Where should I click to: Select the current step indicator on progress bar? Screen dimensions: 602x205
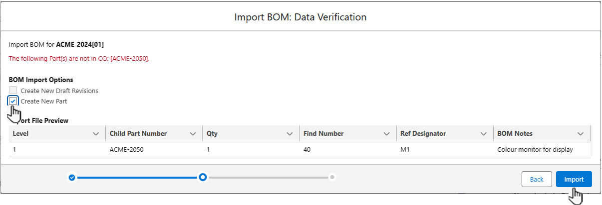pyautogui.click(x=203, y=177)
